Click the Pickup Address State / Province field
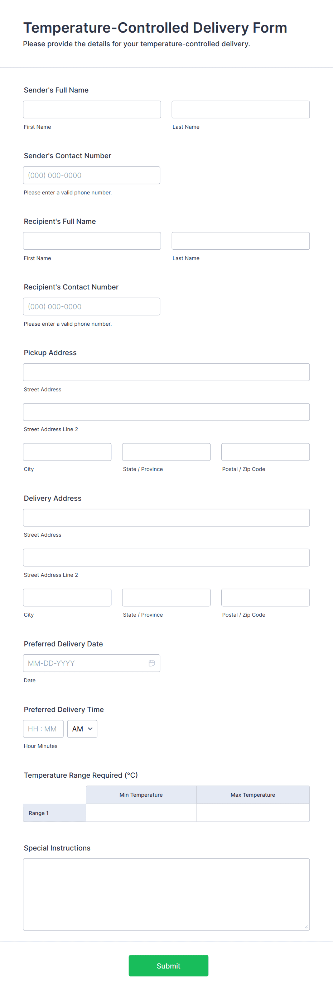The height and width of the screenshot is (994, 333). click(166, 452)
